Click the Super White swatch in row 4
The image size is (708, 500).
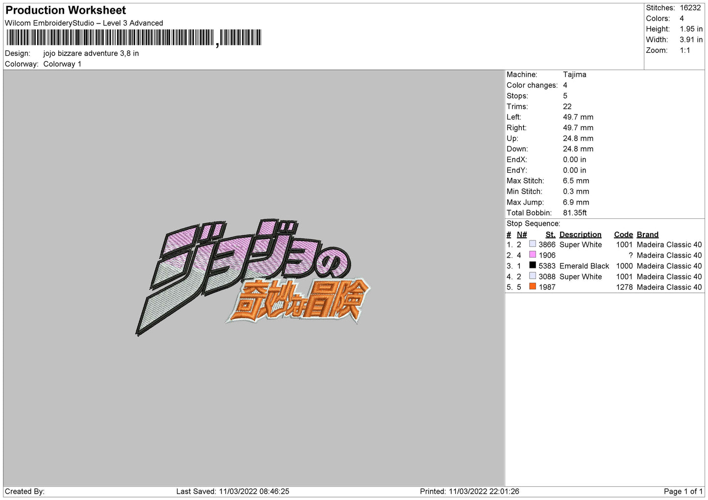(x=533, y=276)
